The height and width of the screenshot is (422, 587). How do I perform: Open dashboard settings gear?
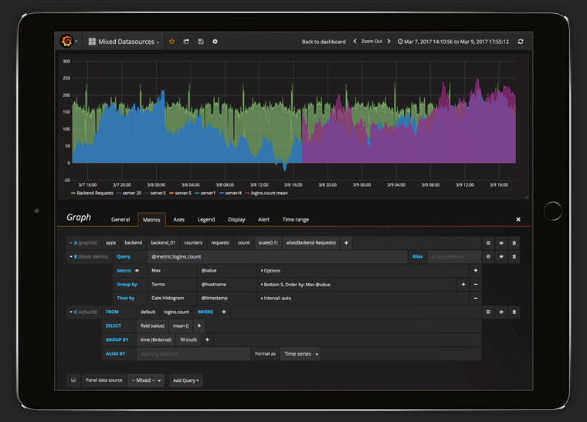tap(215, 42)
